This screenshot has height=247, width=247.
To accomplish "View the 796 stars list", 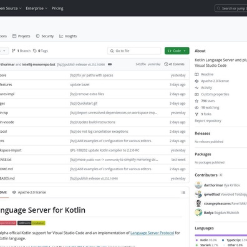I will tap(208, 101).
